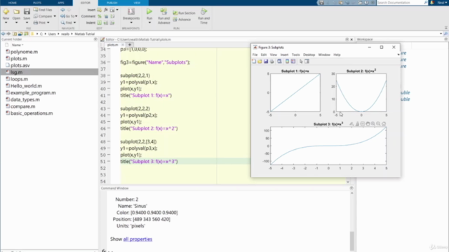Click back arrow in address bar
This screenshot has width=449, height=252.
(x=3, y=34)
